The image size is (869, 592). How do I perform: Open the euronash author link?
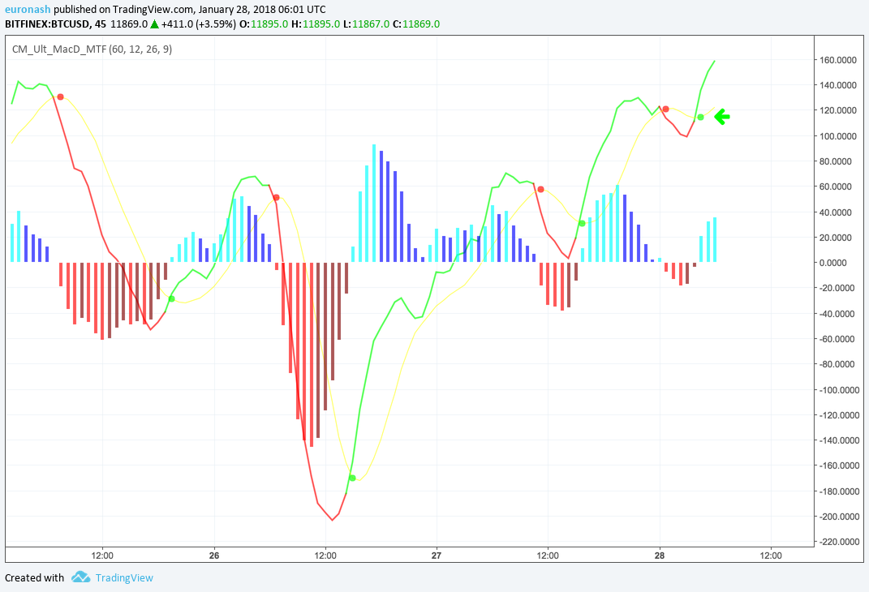pos(28,10)
